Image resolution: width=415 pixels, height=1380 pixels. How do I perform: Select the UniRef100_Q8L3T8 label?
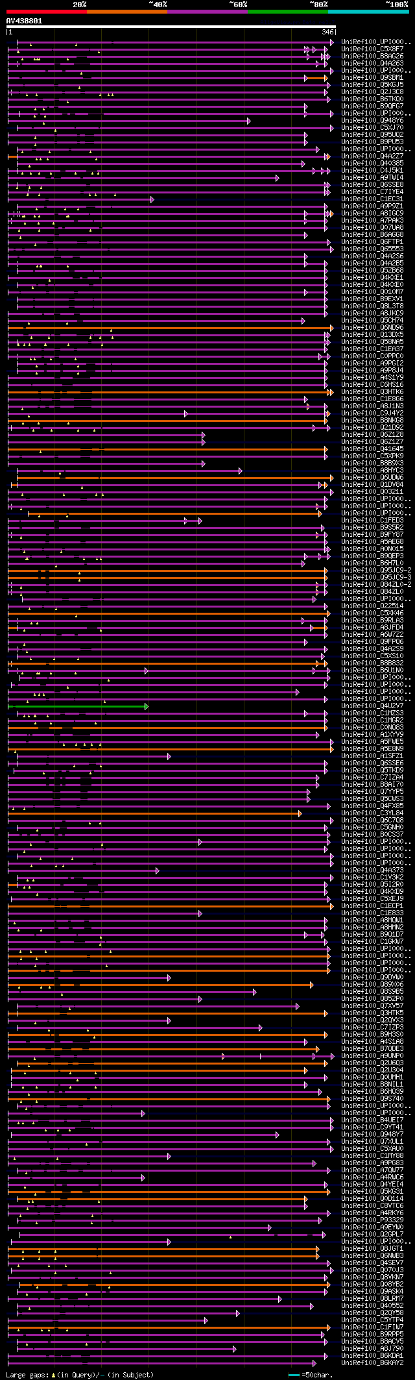(372, 306)
